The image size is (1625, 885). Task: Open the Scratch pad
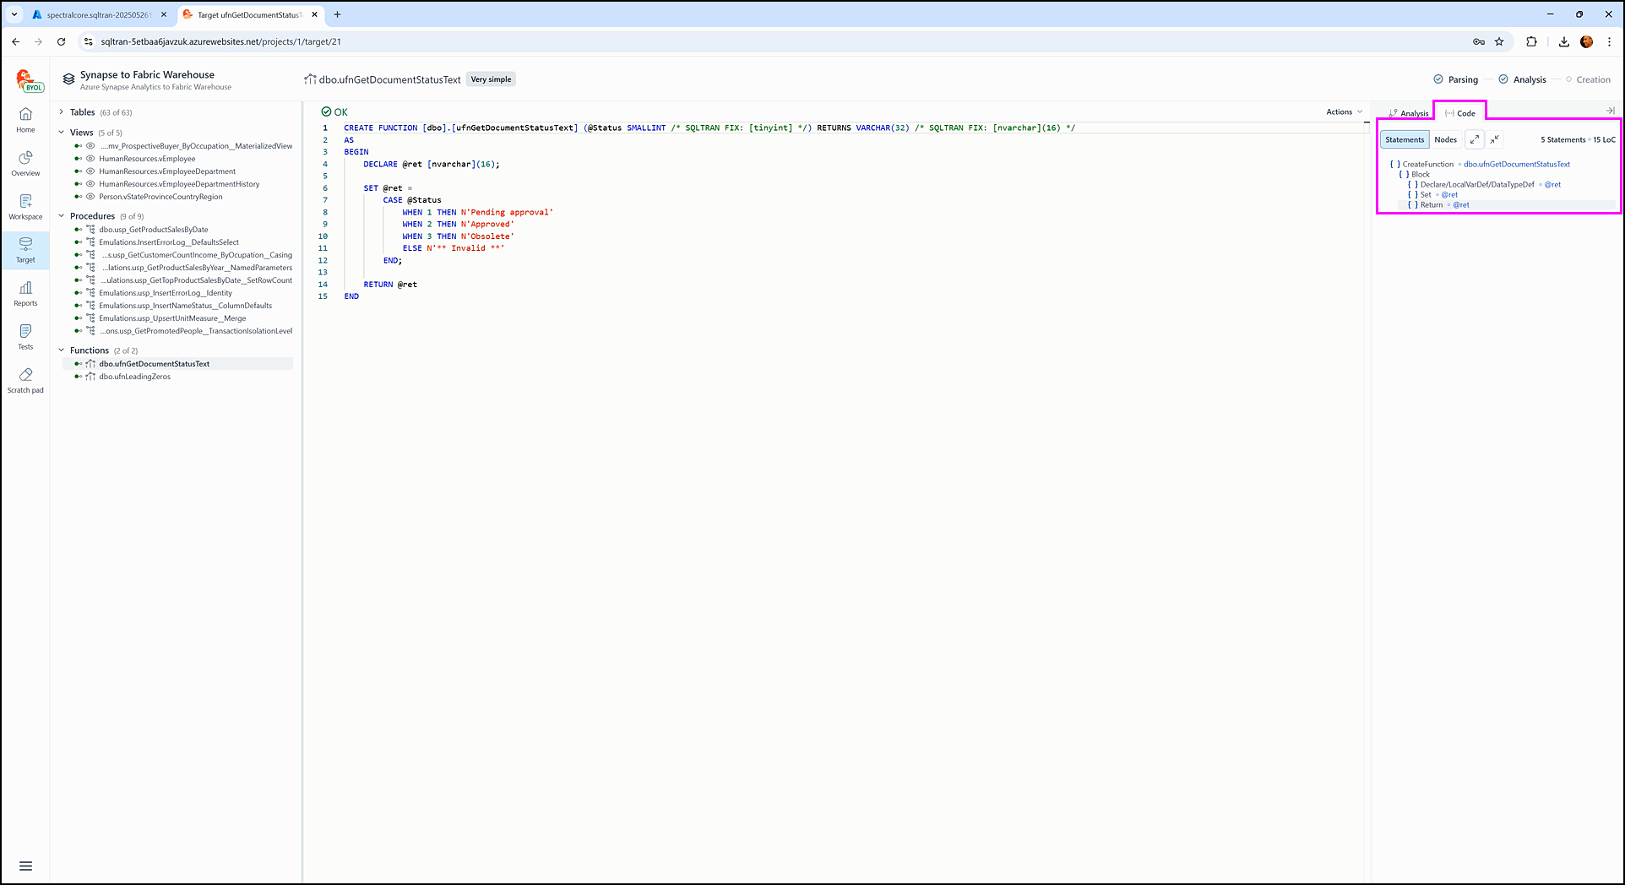pos(25,380)
